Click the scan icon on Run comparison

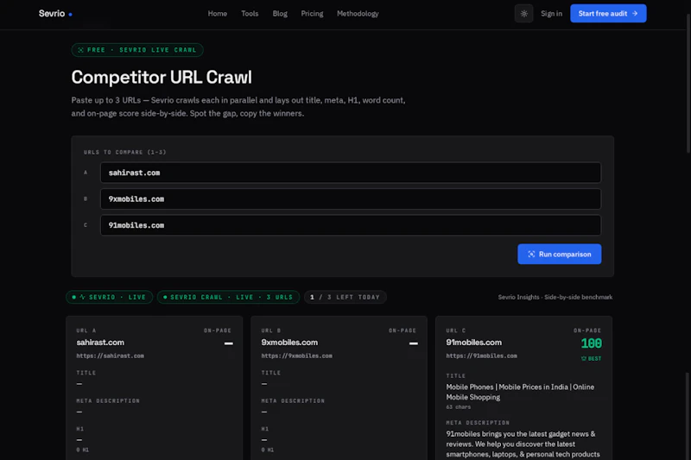[x=531, y=254]
